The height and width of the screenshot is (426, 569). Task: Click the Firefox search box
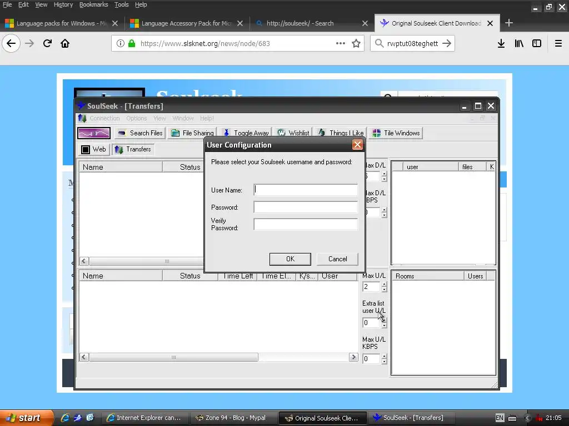[412, 43]
